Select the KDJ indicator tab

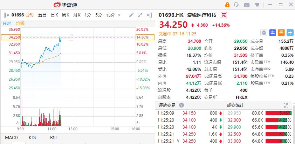[x=33, y=138]
